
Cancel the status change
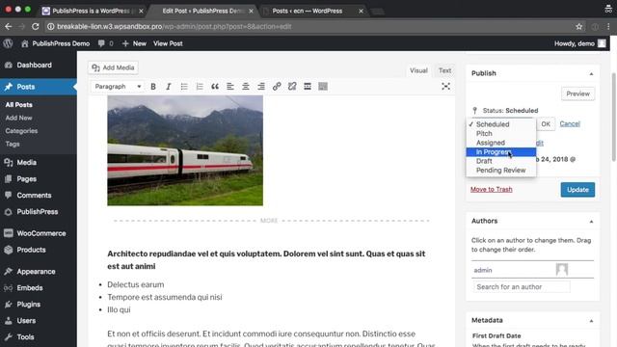(x=570, y=124)
